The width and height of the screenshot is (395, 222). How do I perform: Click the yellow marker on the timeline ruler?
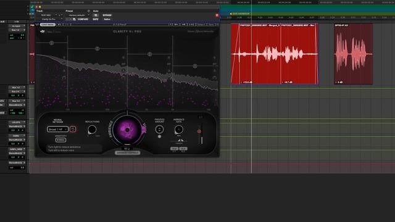tap(231, 14)
